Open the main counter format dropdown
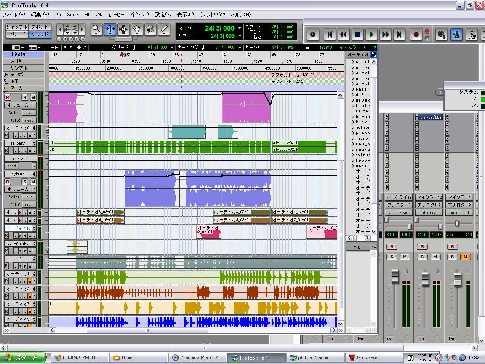Viewport: 485px width, 364px height. pyautogui.click(x=240, y=28)
